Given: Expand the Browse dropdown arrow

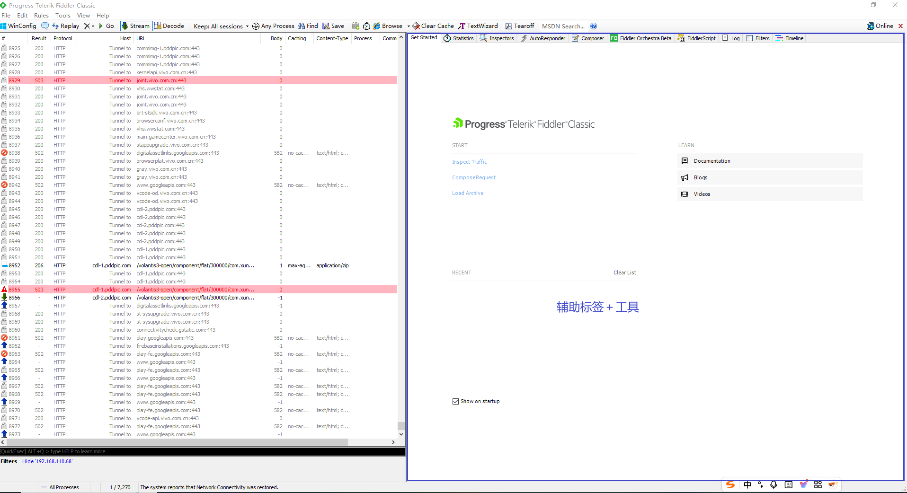Looking at the screenshot, I should pos(409,26).
